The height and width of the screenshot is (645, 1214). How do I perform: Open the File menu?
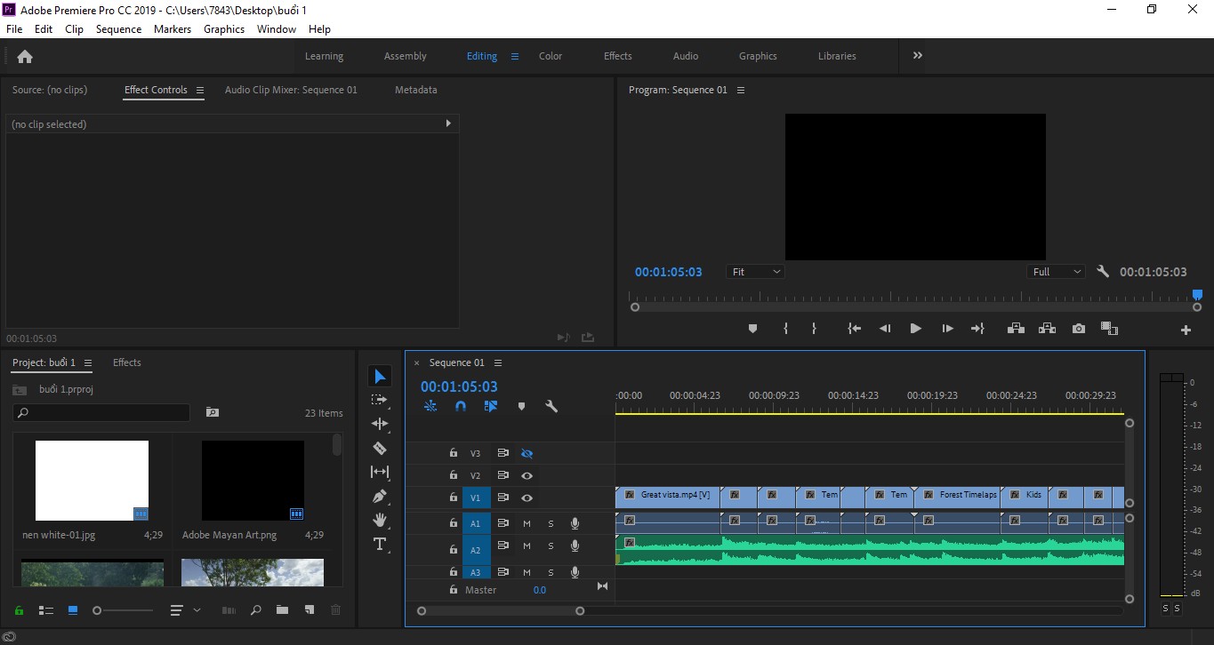pos(14,28)
